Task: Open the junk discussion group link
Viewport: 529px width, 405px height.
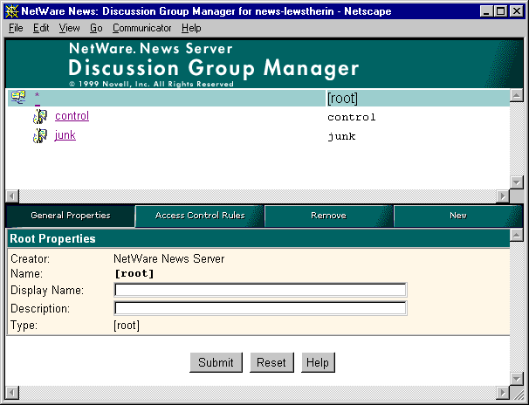Action: click(65, 135)
